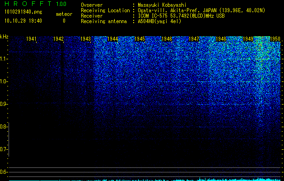Click the A504HB(yagi 4el) antenna text
The height and width of the screenshot is (181, 284).
coord(159,21)
